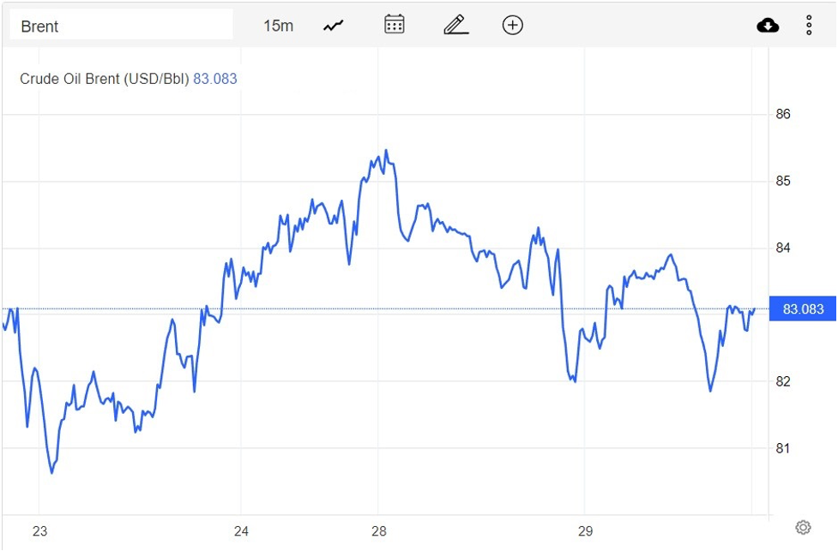
Task: Select the pencil drawing tool
Action: 455,25
